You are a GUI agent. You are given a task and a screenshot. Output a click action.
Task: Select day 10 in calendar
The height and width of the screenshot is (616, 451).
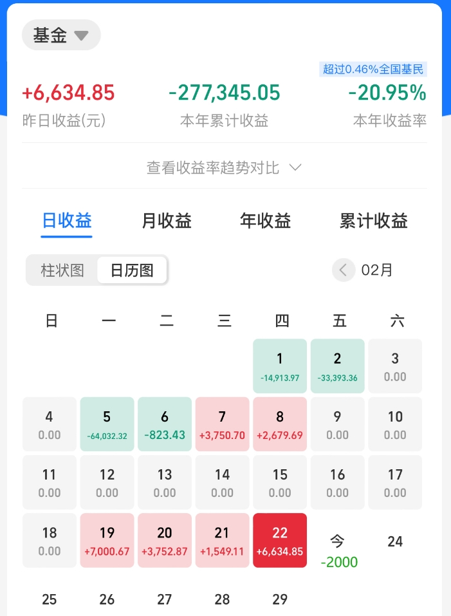click(395, 424)
